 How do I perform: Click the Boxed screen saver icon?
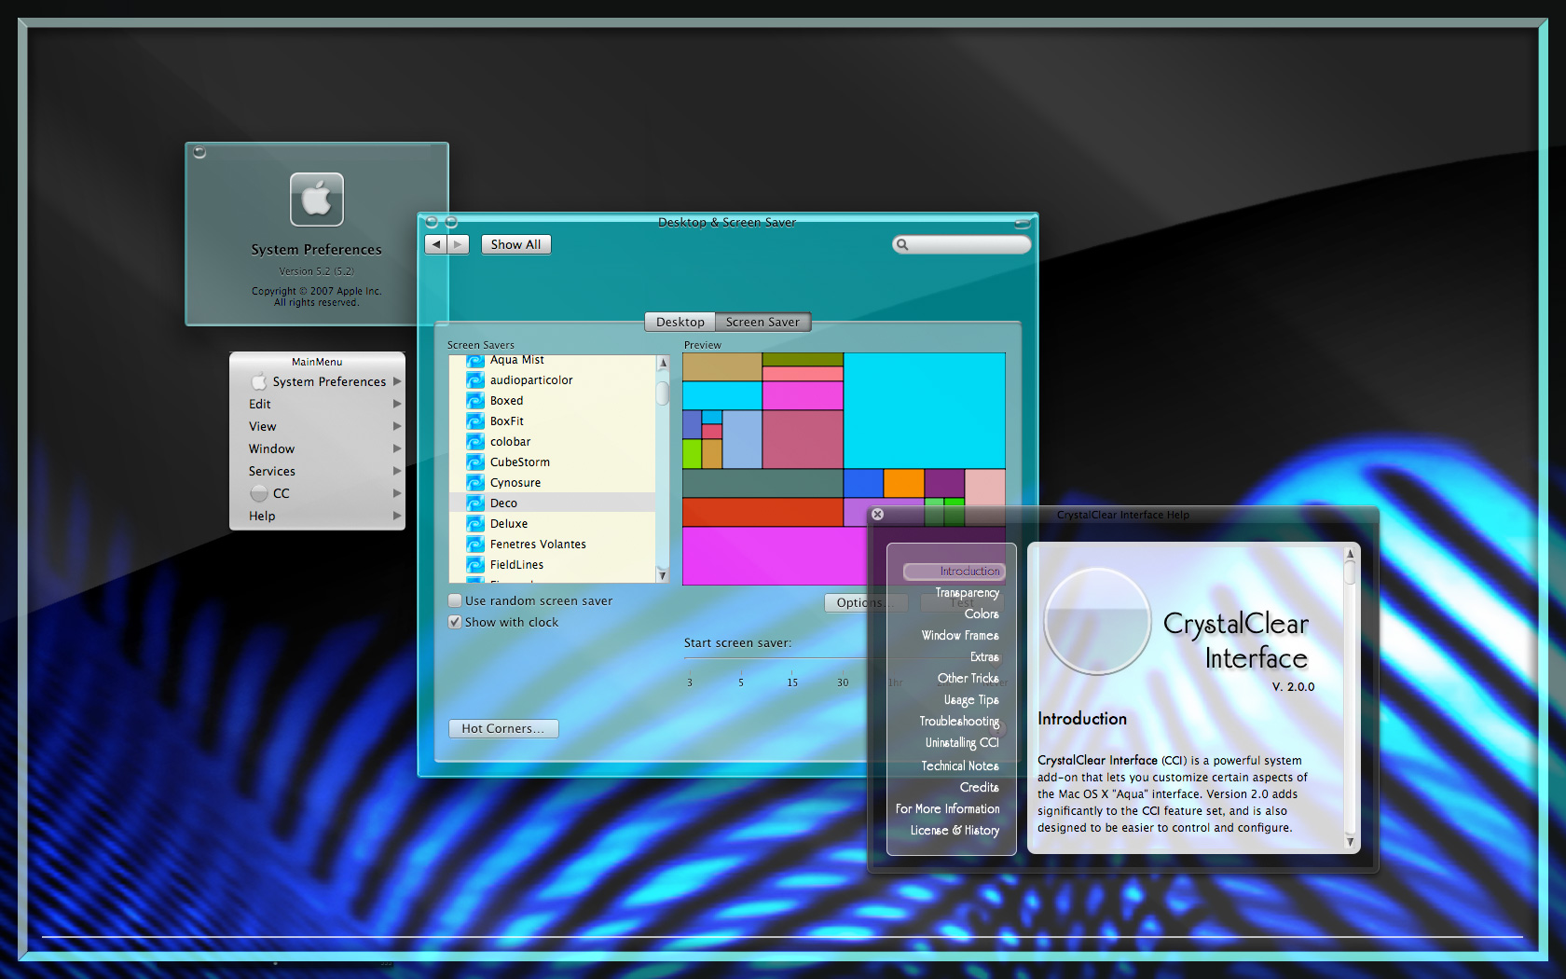pyautogui.click(x=475, y=401)
